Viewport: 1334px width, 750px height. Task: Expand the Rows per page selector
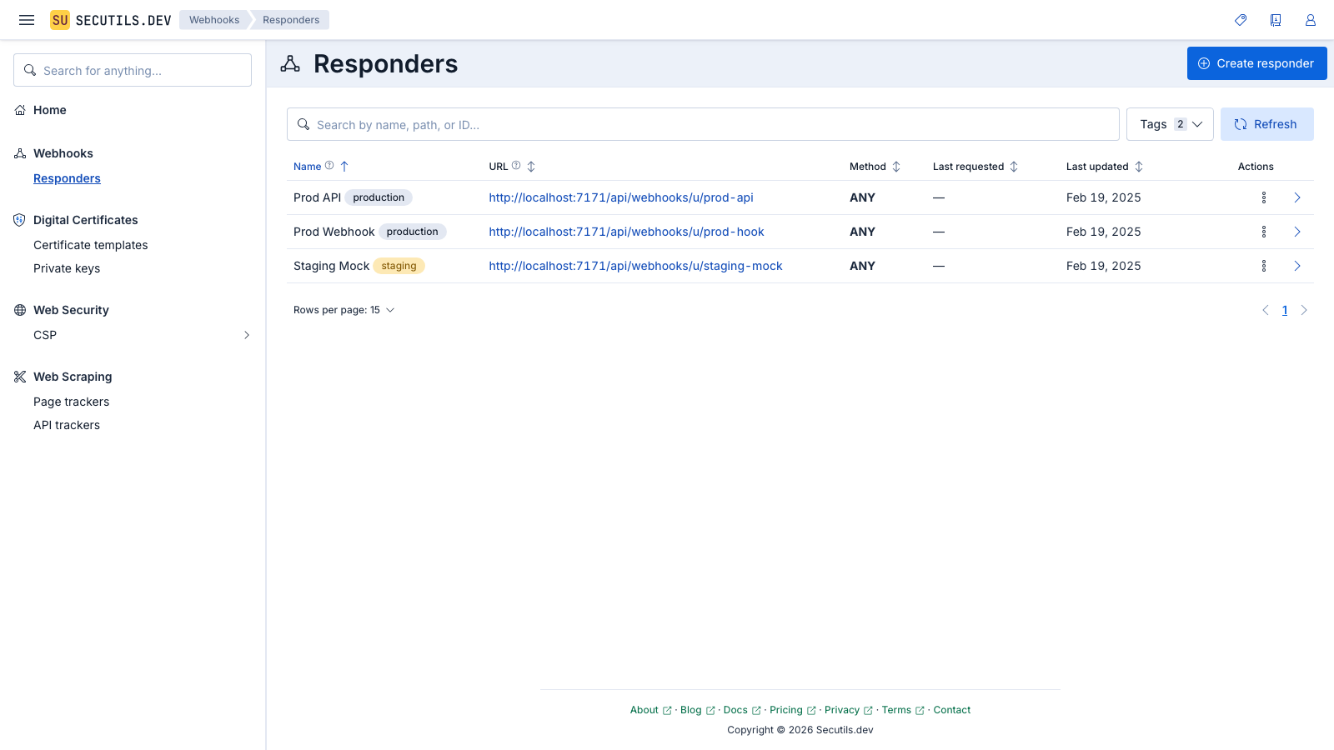[x=344, y=310]
